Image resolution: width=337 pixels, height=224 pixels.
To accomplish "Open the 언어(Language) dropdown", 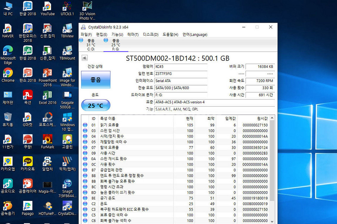I will (194, 34).
